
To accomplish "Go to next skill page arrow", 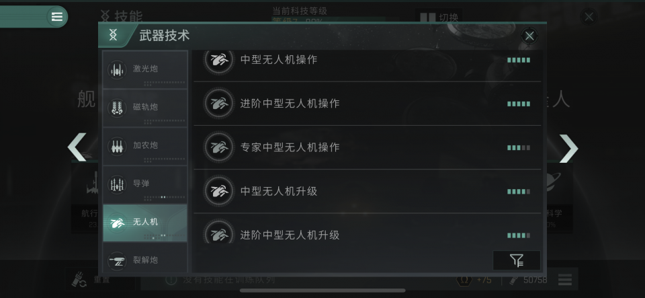I will [x=568, y=148].
